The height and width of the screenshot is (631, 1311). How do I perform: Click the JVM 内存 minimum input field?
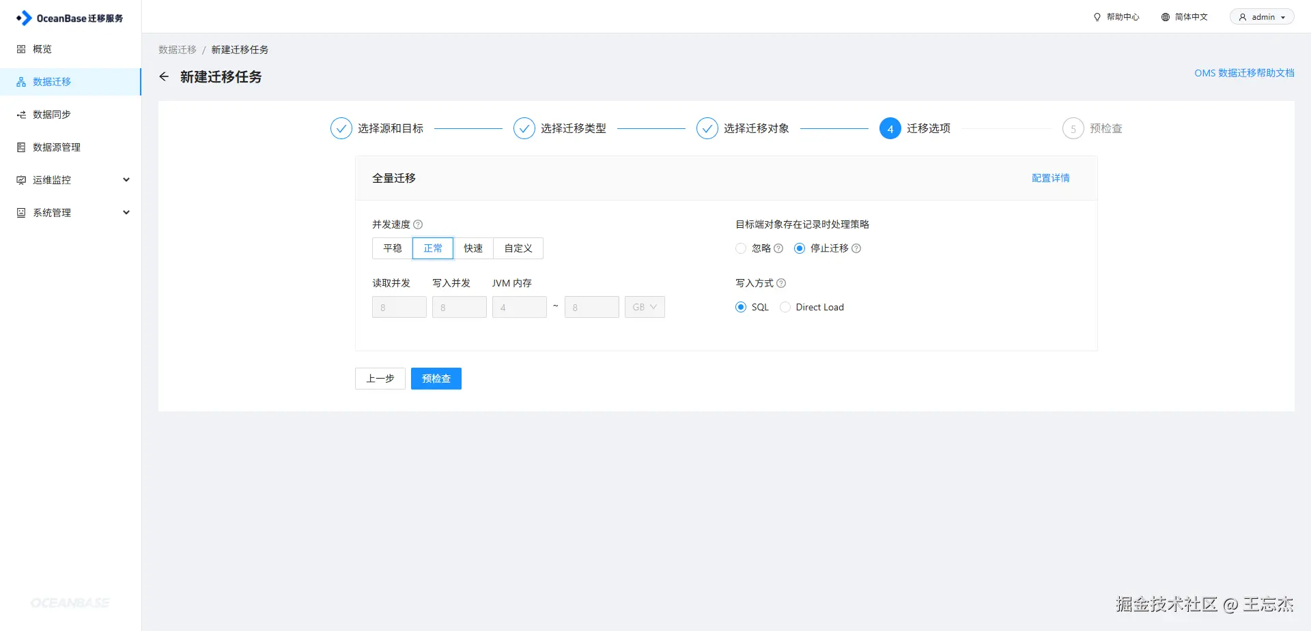click(520, 307)
